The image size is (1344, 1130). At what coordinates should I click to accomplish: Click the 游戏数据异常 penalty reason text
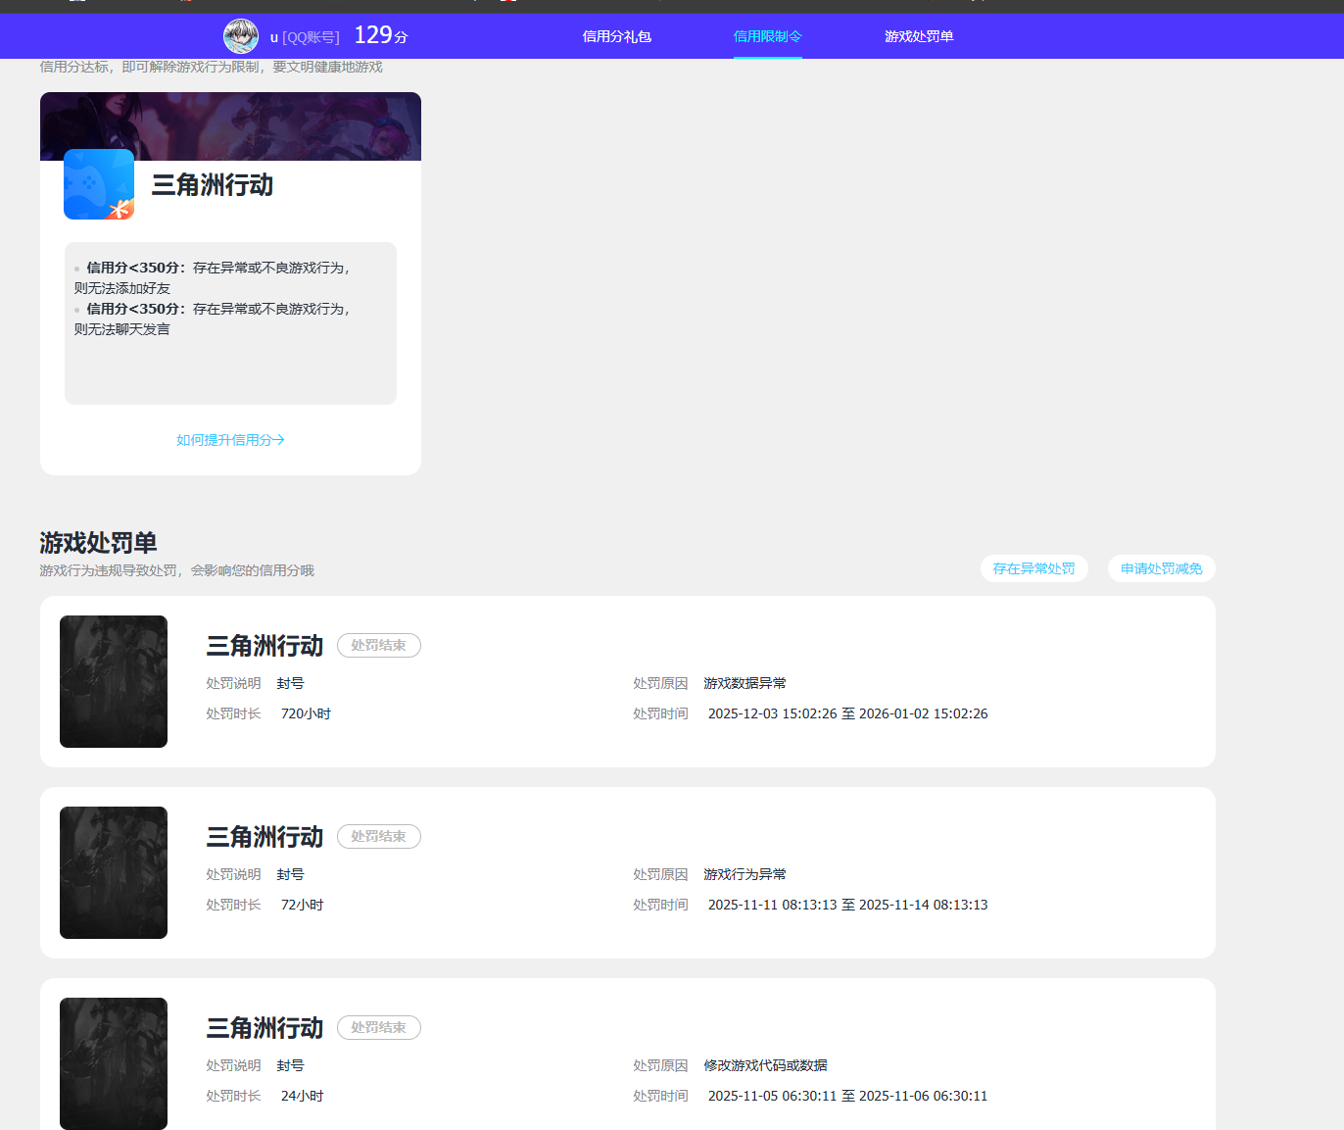pos(744,683)
